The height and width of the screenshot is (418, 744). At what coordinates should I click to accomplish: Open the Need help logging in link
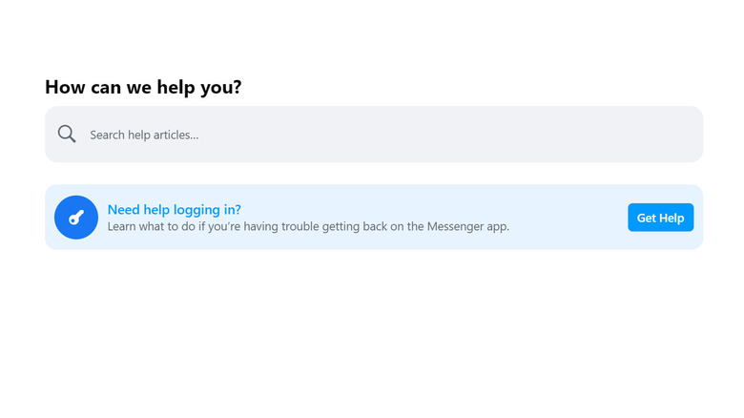click(x=174, y=210)
